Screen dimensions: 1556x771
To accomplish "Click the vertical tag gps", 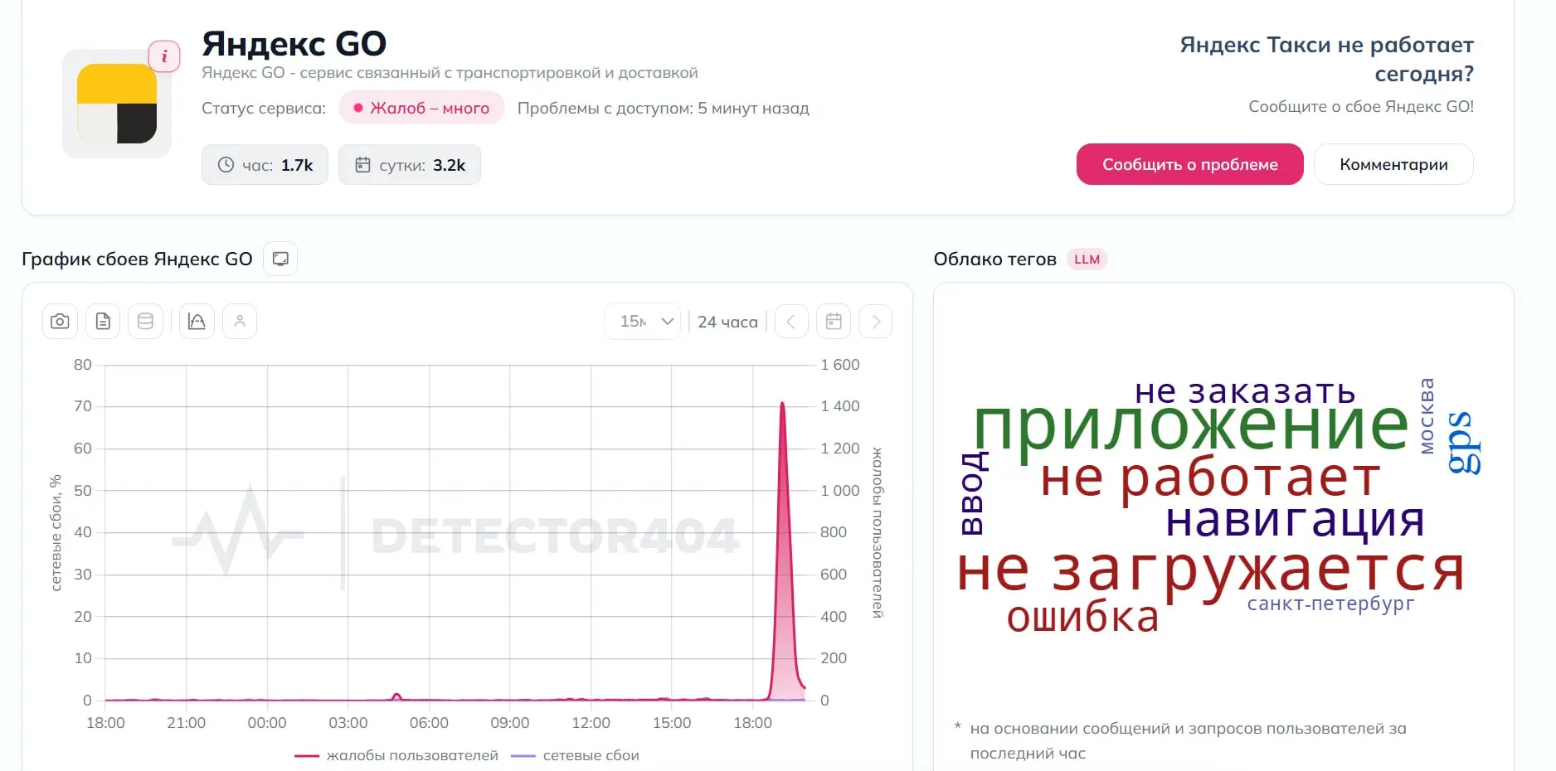I will tap(1463, 443).
